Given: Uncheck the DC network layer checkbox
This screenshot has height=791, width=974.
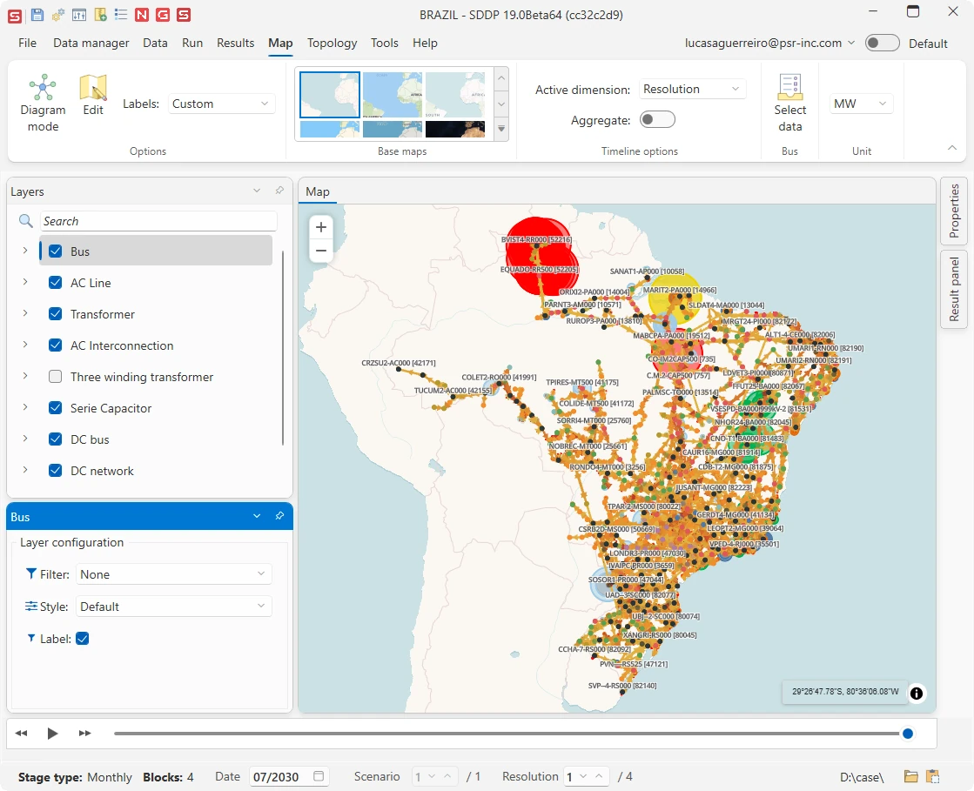Looking at the screenshot, I should click(x=56, y=471).
